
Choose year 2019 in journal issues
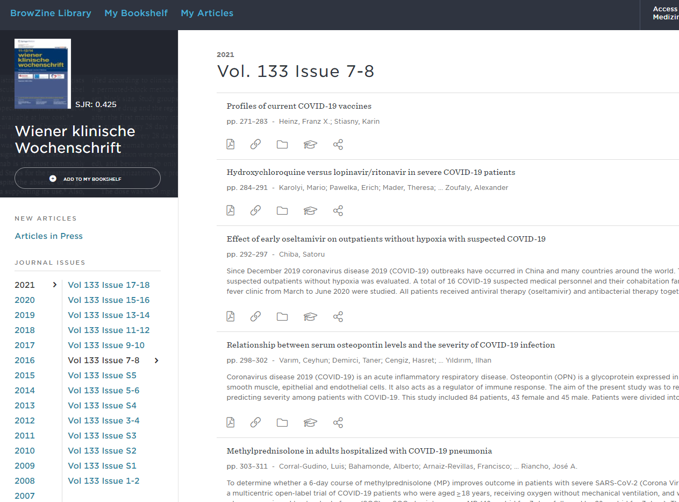[25, 315]
